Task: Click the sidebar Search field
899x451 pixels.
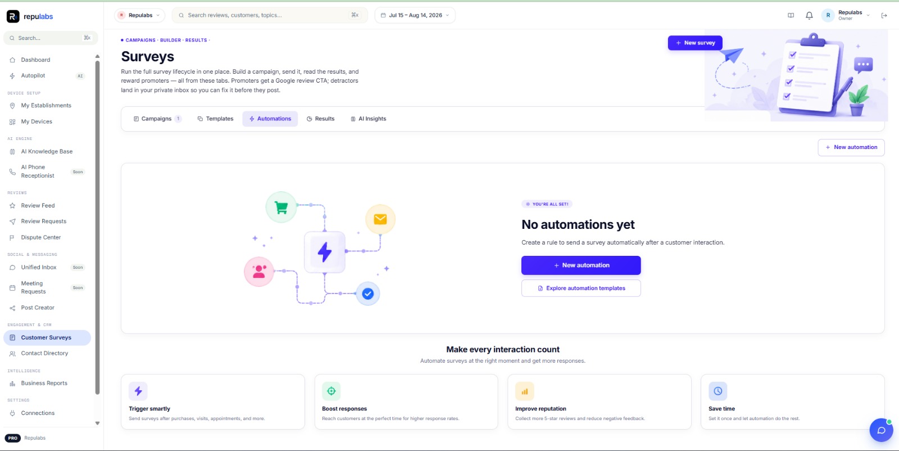Action: [51, 38]
